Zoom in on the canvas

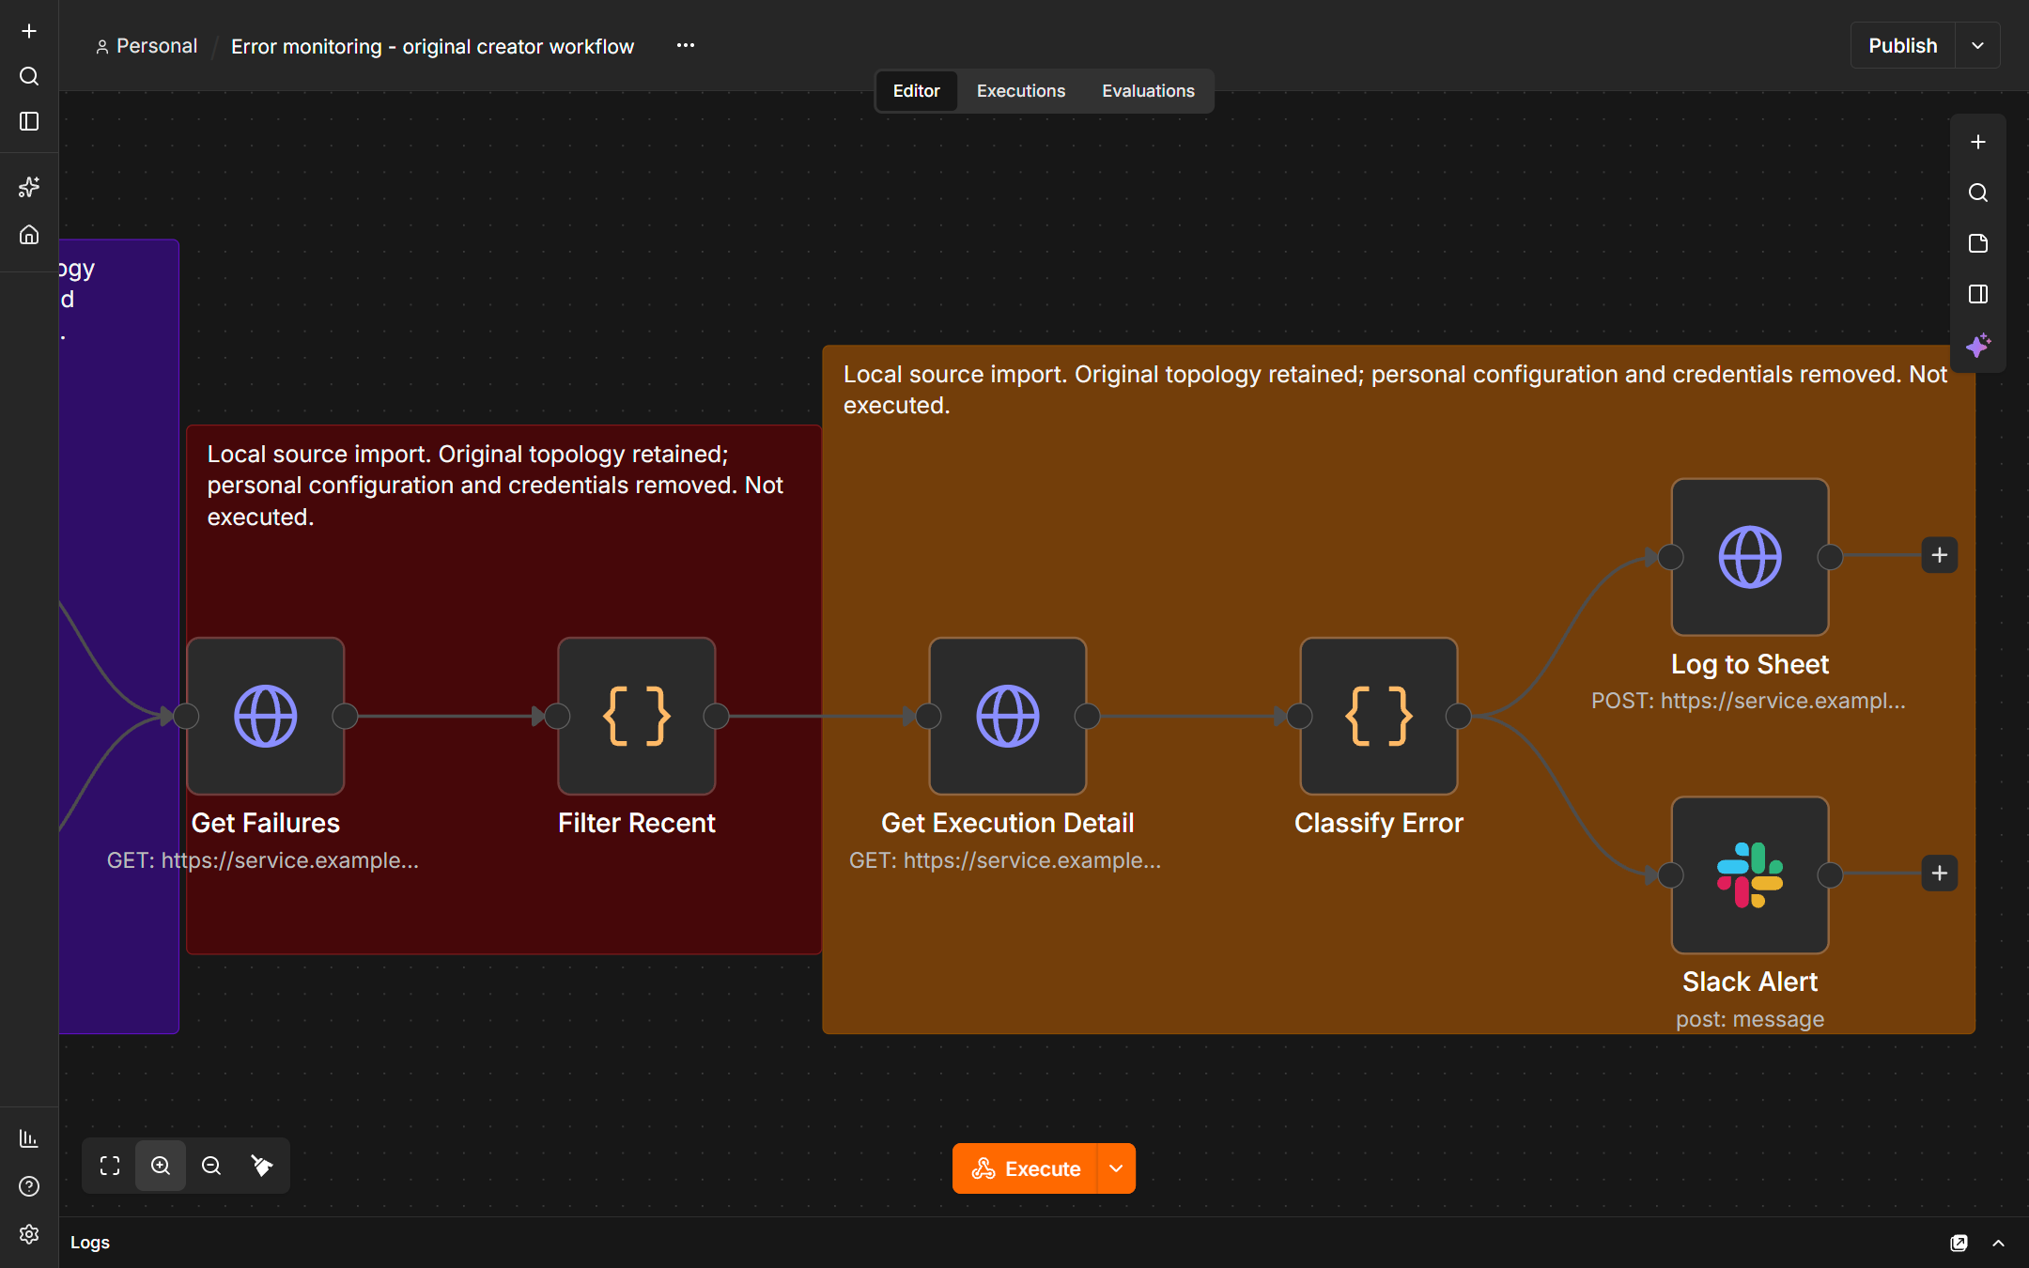click(161, 1166)
